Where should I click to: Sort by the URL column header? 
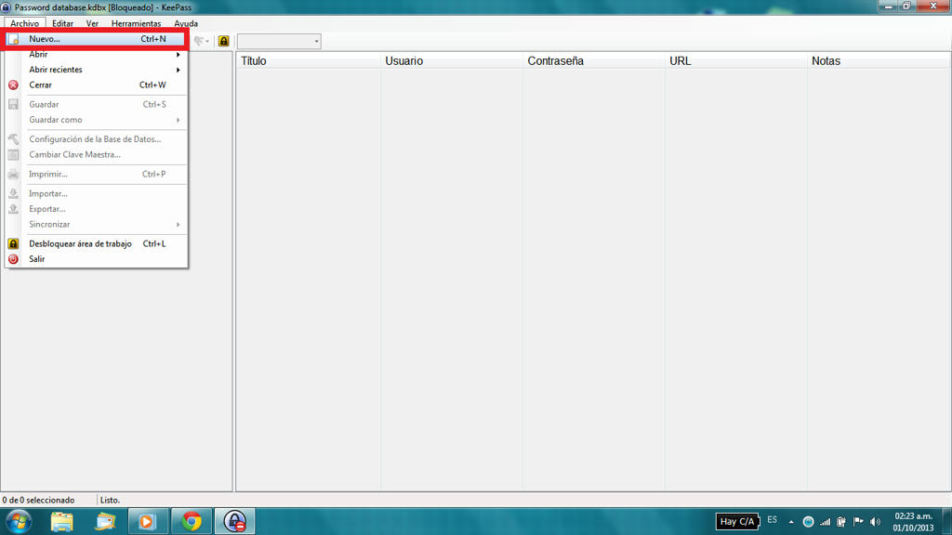point(736,60)
